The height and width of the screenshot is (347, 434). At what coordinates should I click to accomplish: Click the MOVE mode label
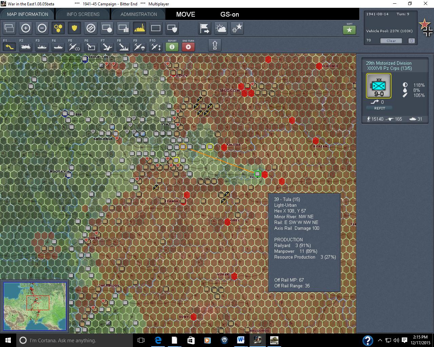click(185, 14)
